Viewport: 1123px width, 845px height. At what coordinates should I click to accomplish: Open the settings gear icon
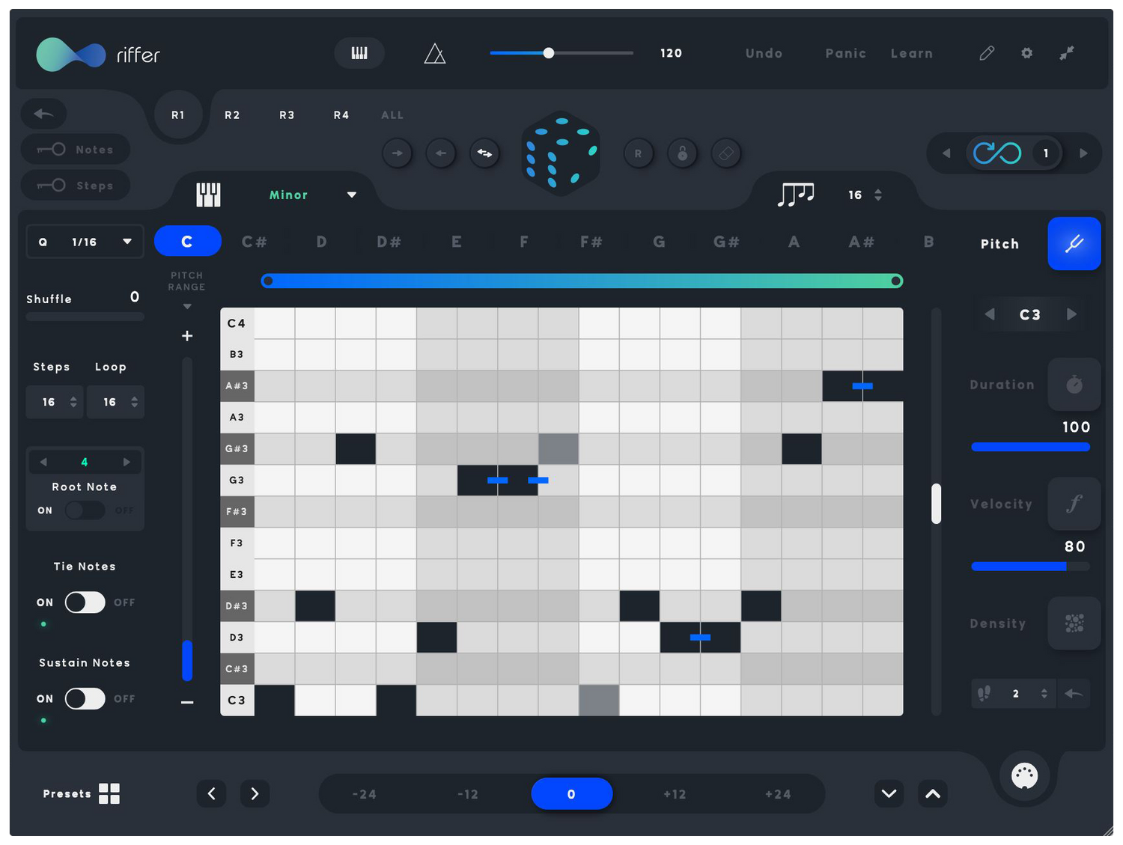pyautogui.click(x=1026, y=53)
